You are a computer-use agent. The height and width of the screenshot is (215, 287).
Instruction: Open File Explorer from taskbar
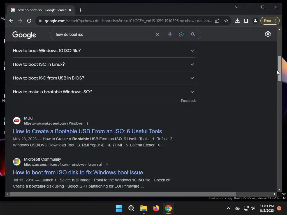pos(144,208)
